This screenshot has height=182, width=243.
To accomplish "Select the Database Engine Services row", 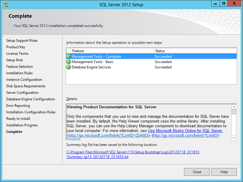I will coord(151,67).
